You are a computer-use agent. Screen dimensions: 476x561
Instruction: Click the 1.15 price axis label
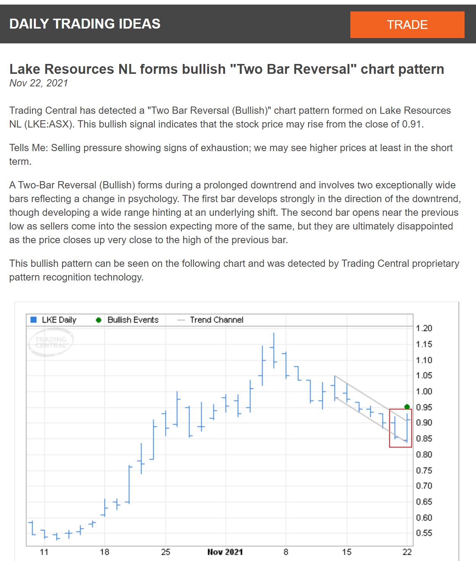coord(424,344)
